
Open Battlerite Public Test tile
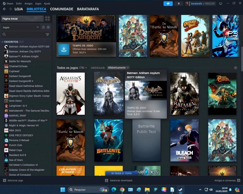pos(146,140)
